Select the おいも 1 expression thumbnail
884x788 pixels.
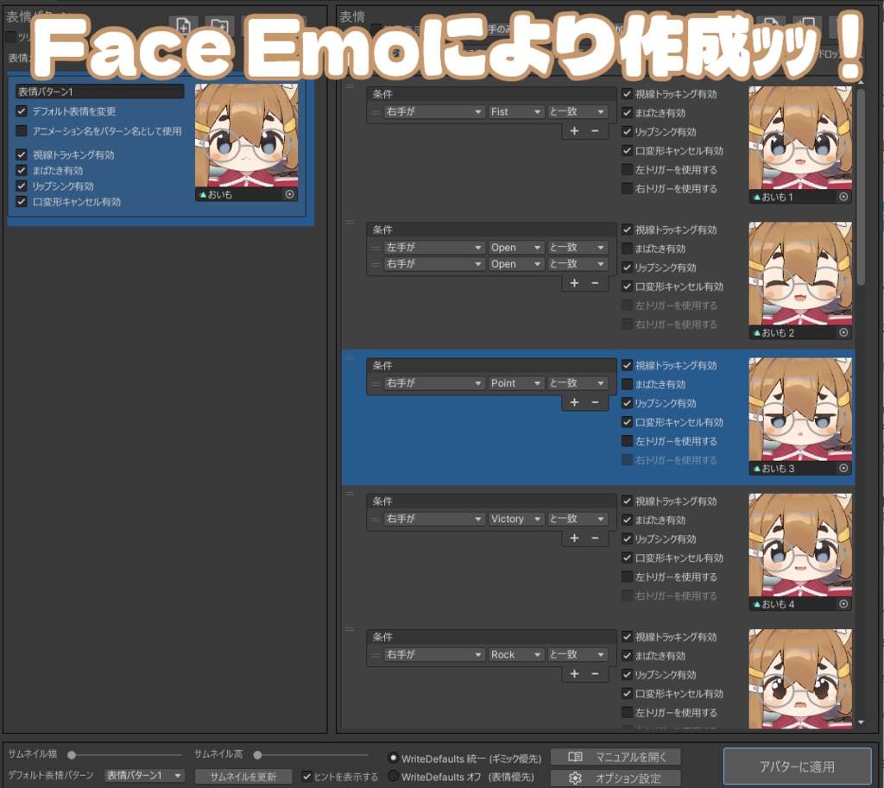[x=800, y=138]
